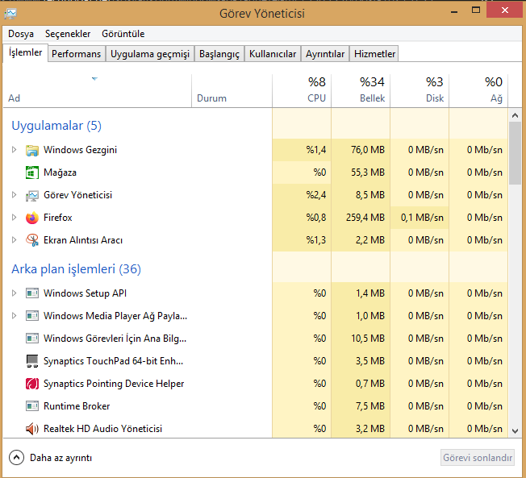The image size is (526, 478).
Task: Click the Runtime Broker icon
Action: (x=32, y=406)
